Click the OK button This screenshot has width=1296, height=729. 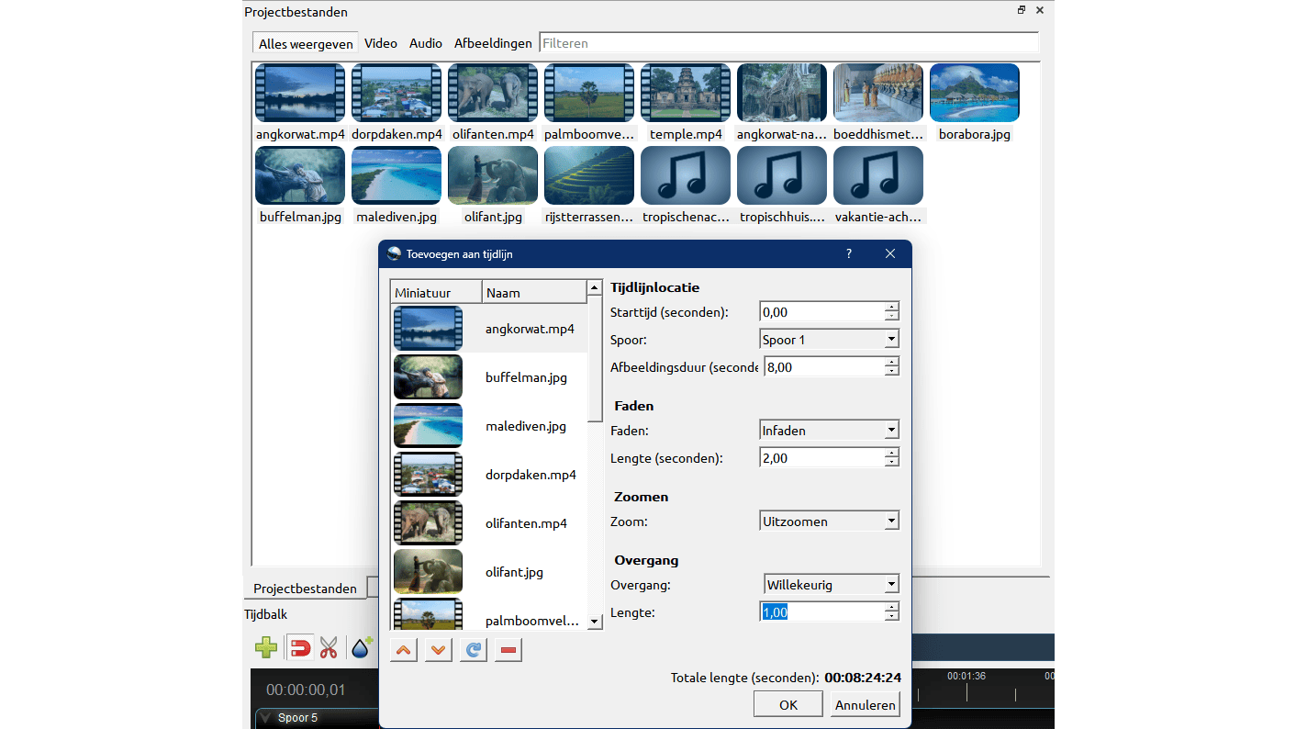[788, 705]
